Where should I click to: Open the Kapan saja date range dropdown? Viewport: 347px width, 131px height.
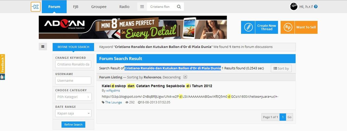click(73, 113)
